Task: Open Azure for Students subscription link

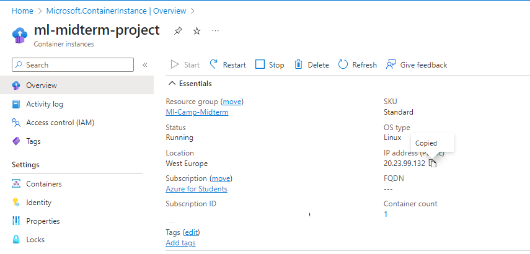Action: click(197, 188)
